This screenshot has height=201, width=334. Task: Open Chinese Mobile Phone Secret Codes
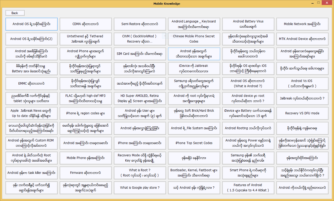(x=194, y=39)
